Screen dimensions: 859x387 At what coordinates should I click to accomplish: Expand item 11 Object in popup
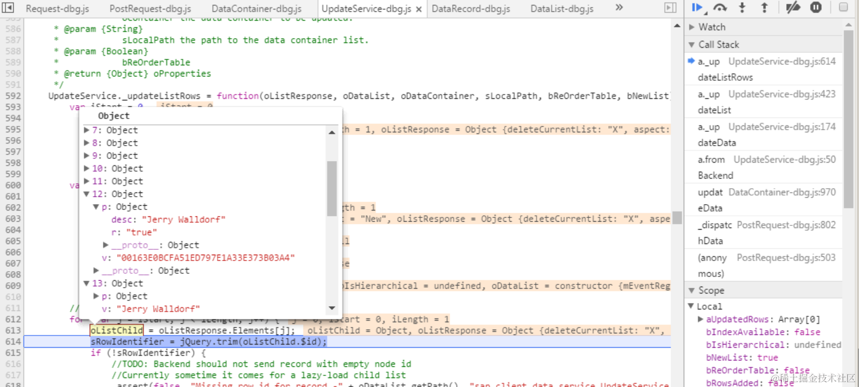point(87,181)
